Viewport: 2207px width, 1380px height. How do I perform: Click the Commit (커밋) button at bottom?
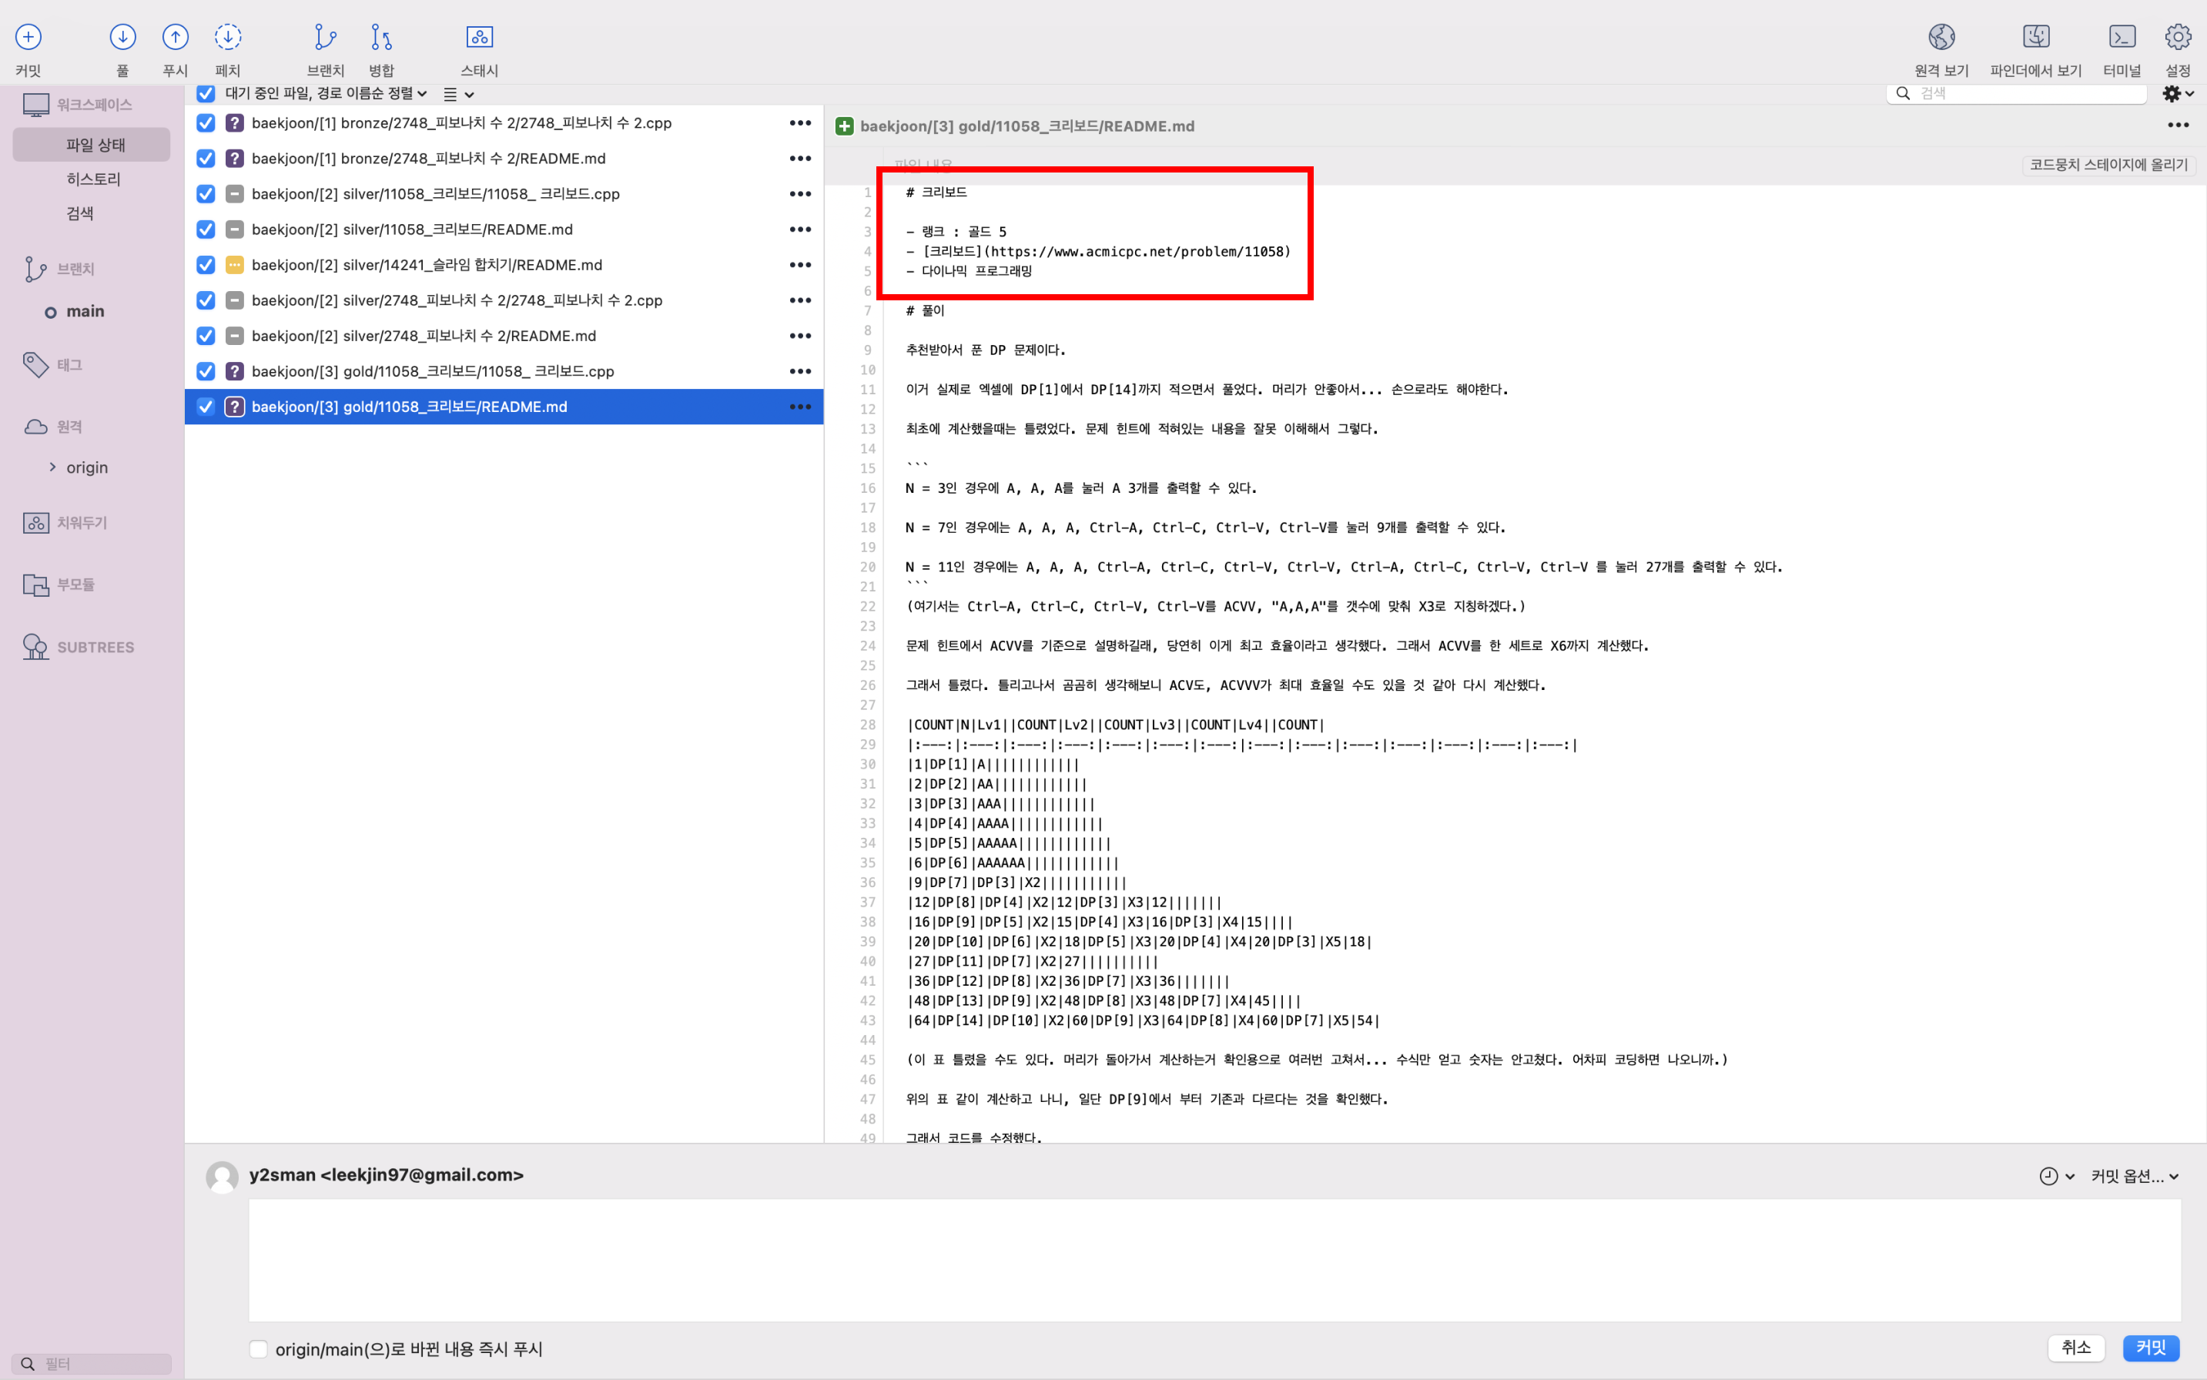(x=2151, y=1348)
